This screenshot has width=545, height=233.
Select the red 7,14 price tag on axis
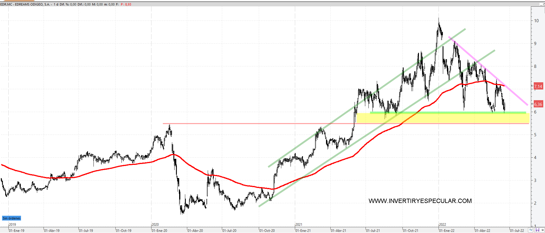pos(538,86)
